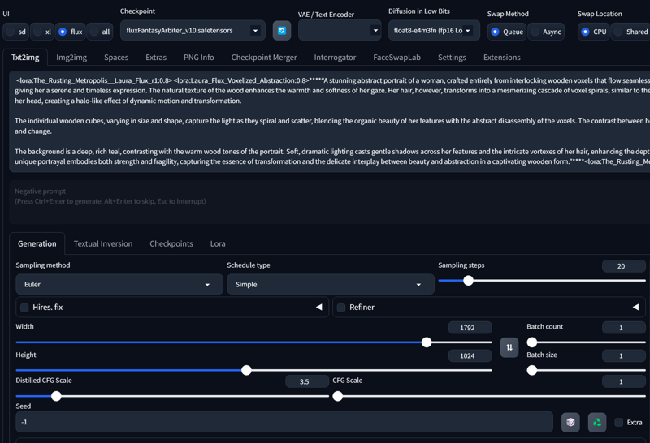The image size is (650, 443).
Task: Expand the Hires. fix section arrow
Action: 319,308
